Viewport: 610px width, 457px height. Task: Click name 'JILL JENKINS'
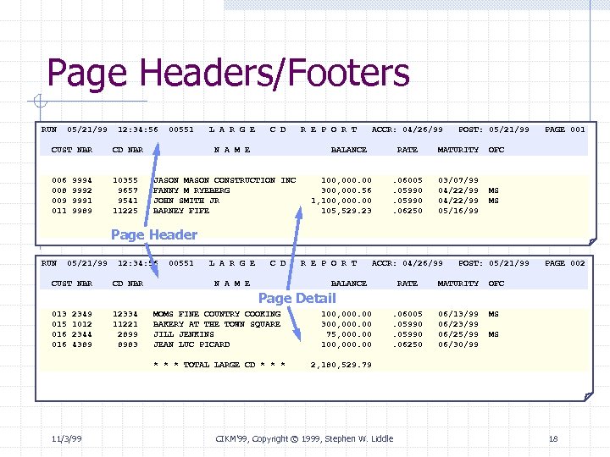(x=184, y=334)
